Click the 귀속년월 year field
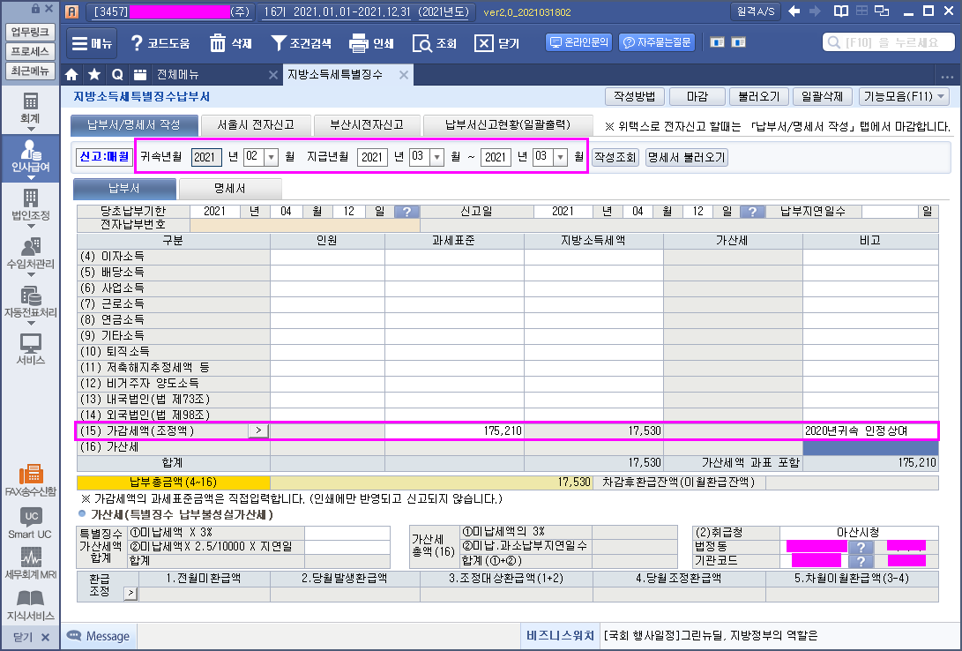This screenshot has width=962, height=651. coord(206,157)
